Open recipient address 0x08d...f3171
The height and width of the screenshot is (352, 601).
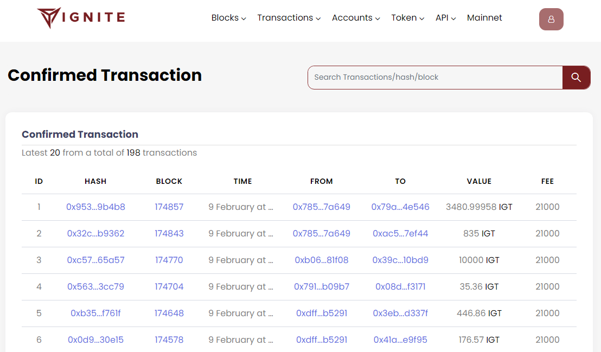click(400, 286)
